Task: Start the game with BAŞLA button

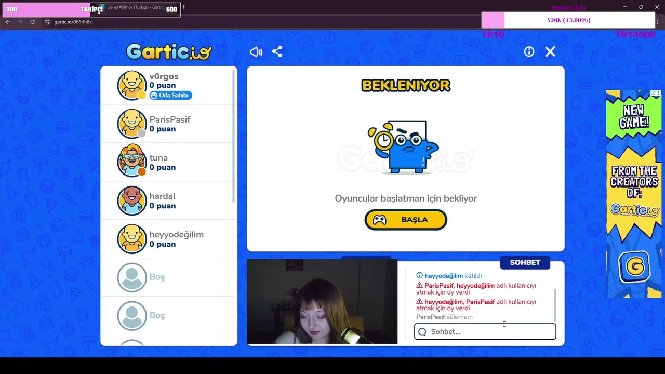Action: 406,220
